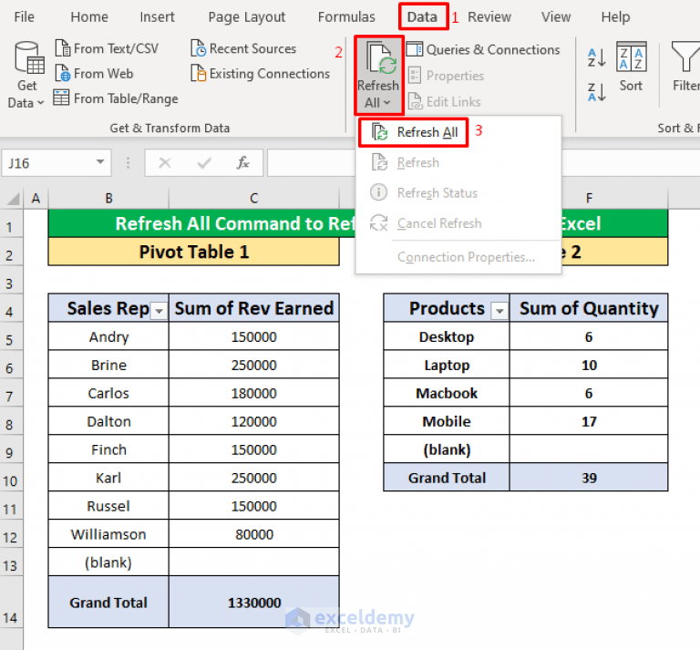The image size is (700, 650).
Task: Switch to the View tab
Action: click(556, 17)
